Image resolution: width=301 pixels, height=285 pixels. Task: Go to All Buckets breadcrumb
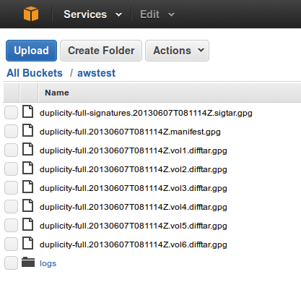point(35,73)
